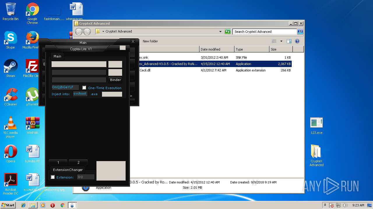Select the byindia.rtf document icon
Image resolution: width=373 pixels, height=209 pixels.
click(x=32, y=154)
